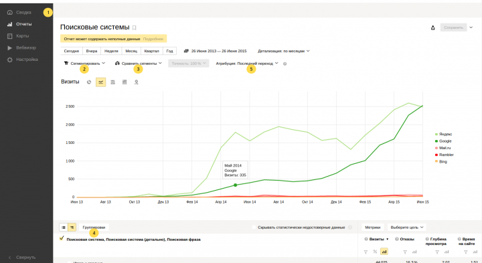Click the chart icon under Время на сайте

(475, 252)
